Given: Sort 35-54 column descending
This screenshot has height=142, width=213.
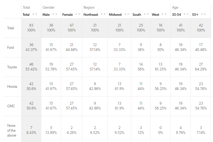Looking at the screenshot, I should pyautogui.click(x=188, y=14).
